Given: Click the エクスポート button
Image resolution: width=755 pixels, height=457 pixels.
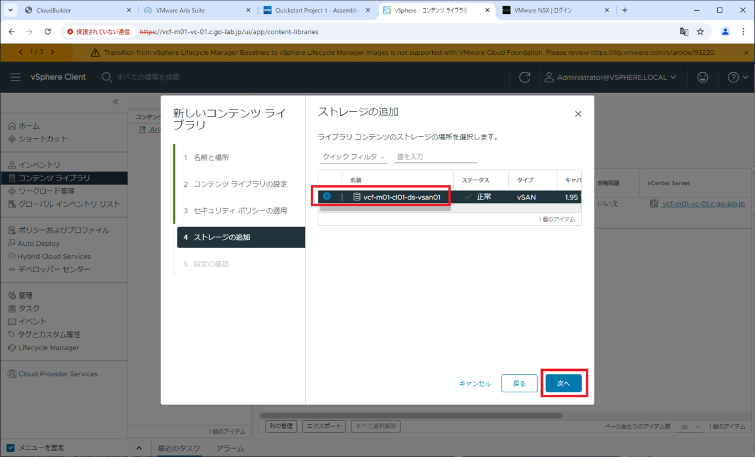Looking at the screenshot, I should (x=324, y=426).
